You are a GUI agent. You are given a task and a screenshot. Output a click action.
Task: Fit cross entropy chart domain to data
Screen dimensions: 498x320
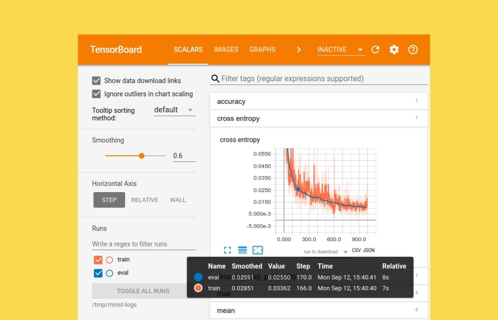point(258,250)
